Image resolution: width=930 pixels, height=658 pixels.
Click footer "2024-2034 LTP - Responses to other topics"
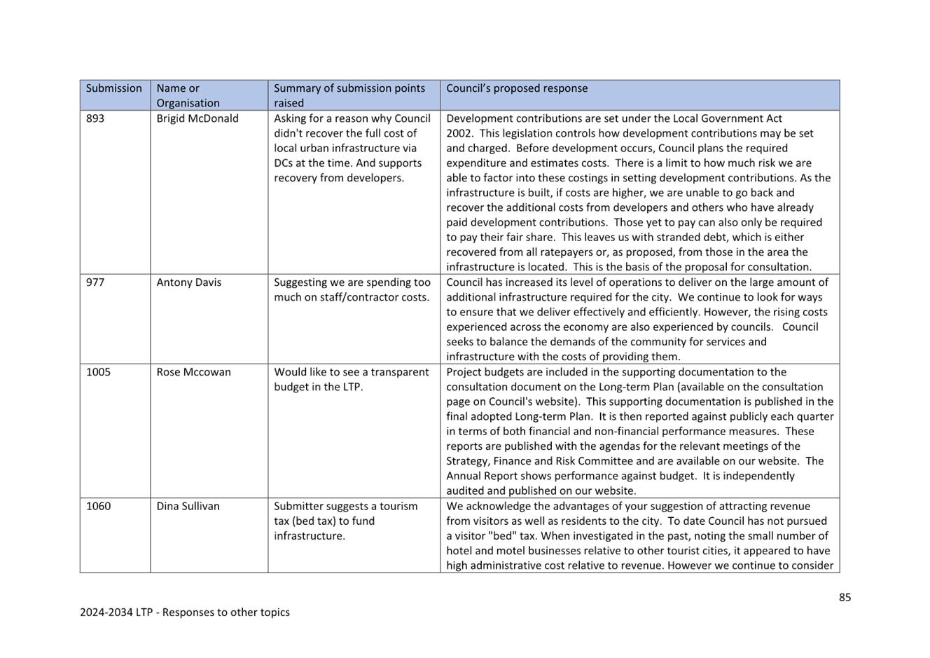coord(185,612)
